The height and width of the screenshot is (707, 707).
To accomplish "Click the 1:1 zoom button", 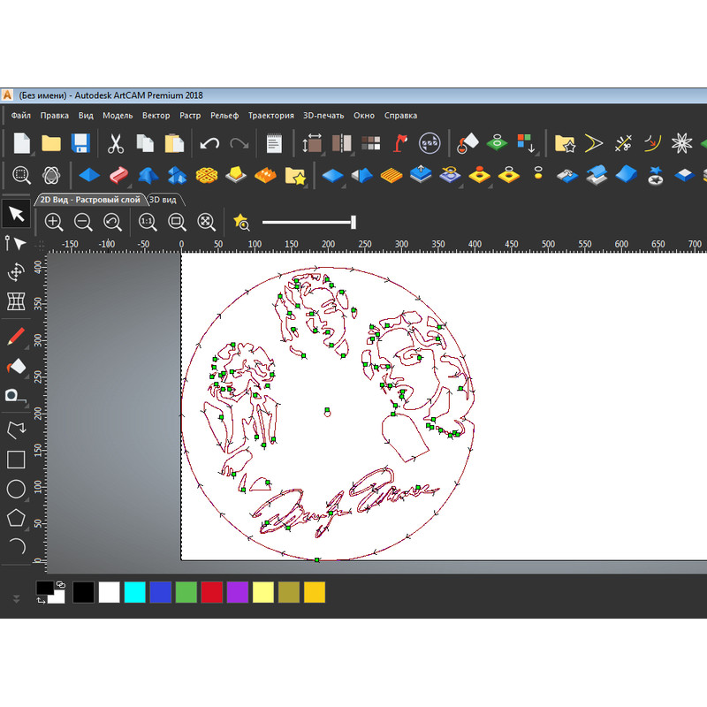I will 147,222.
